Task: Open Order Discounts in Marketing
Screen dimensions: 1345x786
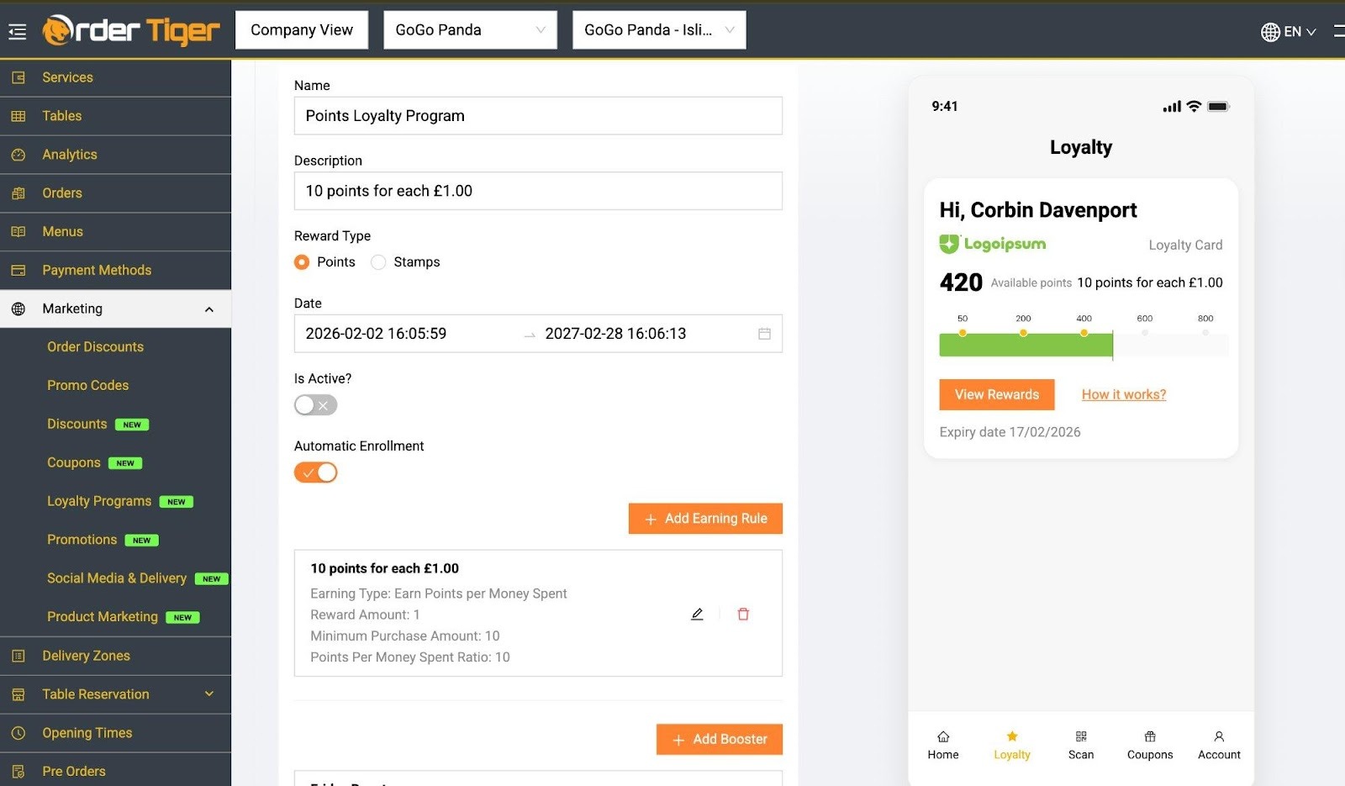Action: coord(95,347)
